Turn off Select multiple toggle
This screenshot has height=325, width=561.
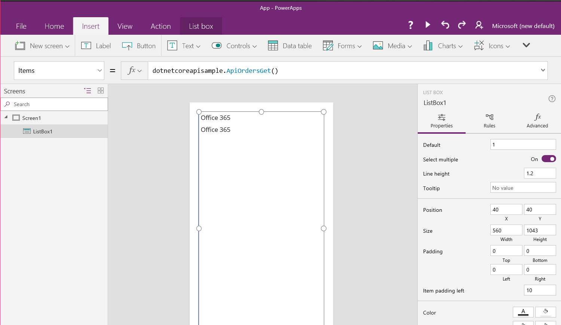pos(548,159)
